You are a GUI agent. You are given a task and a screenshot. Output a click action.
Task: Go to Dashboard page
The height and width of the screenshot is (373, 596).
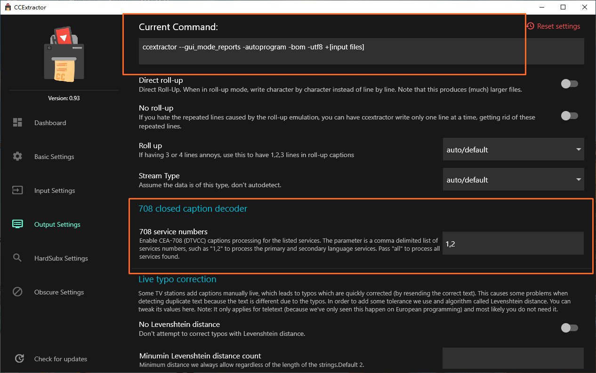point(50,123)
